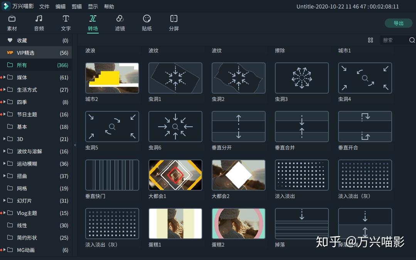Select the 垂直分开 transition thumbnail
The image size is (416, 260).
[x=239, y=126]
